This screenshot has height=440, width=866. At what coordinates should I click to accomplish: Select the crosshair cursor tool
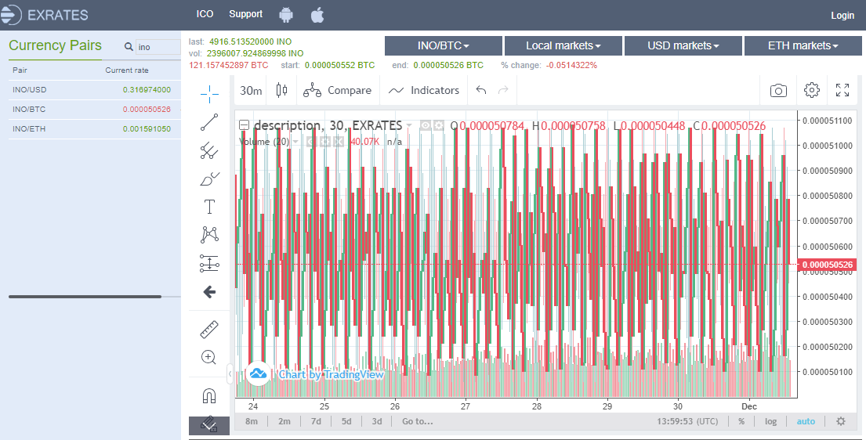tap(209, 94)
